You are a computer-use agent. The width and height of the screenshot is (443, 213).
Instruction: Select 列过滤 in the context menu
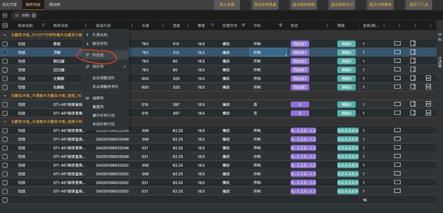98,55
